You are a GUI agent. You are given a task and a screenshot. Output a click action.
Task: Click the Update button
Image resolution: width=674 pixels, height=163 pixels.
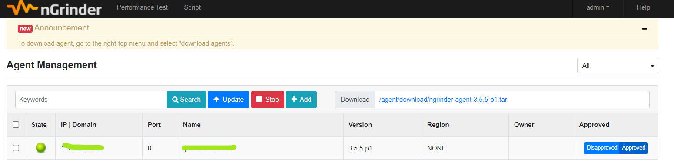(x=228, y=100)
